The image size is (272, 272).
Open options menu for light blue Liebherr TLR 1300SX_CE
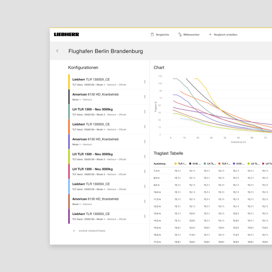click(145, 186)
